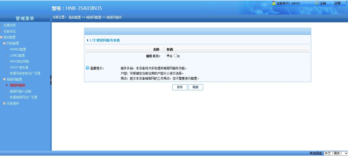
Task: Open 蜂窝网接入控制 page
Action: tap(20, 91)
